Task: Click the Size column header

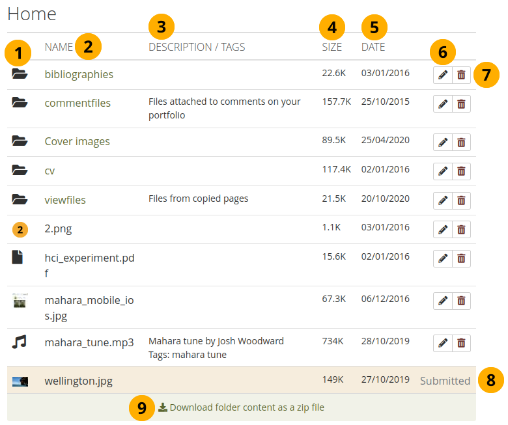Action: tap(332, 47)
